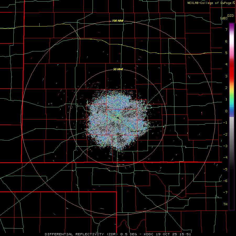
Task: Click scale value 7 on legend
Action: click(x=226, y=29)
